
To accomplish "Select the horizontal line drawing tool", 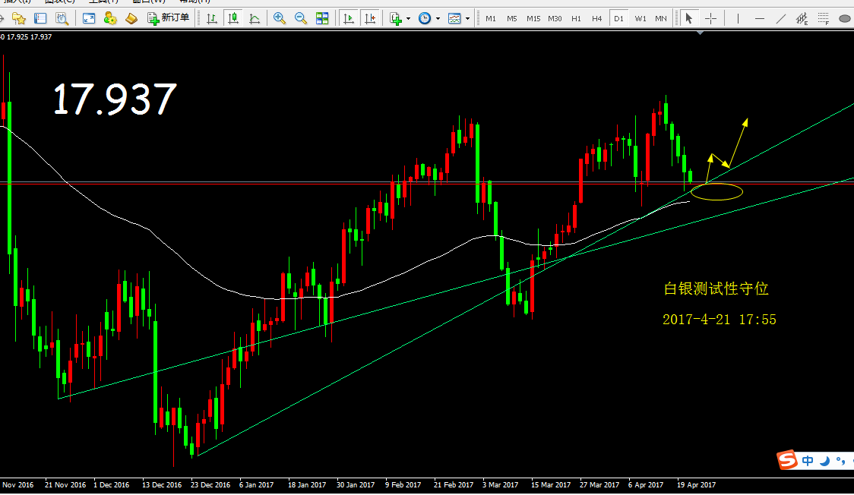I will [760, 18].
